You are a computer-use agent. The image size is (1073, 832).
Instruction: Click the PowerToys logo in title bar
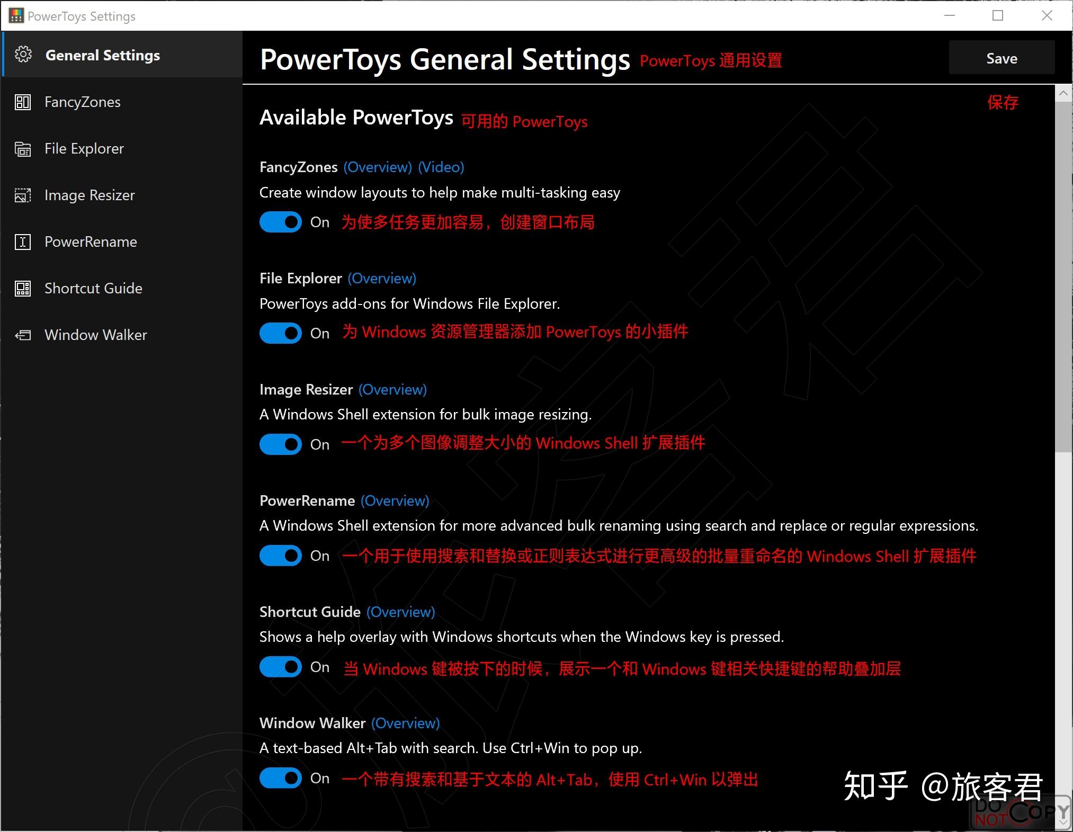pyautogui.click(x=15, y=15)
